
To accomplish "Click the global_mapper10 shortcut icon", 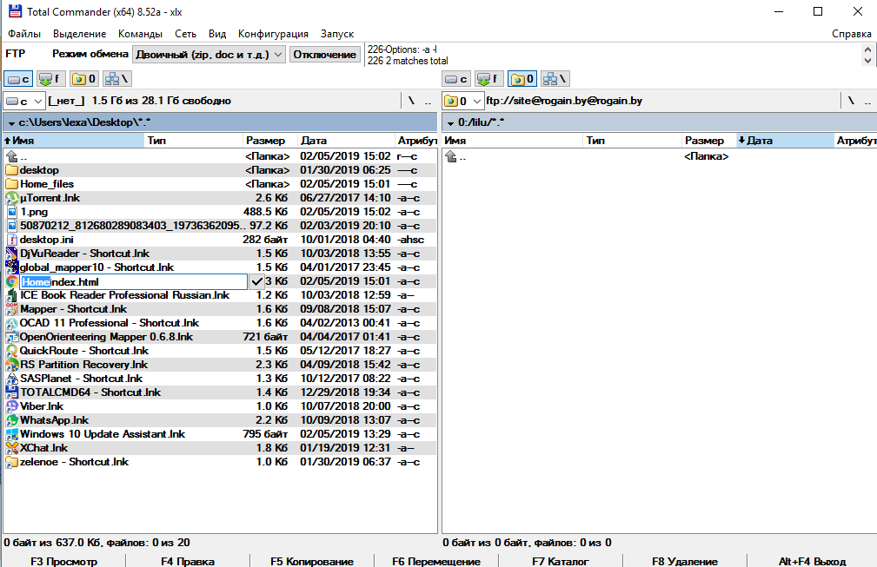I will coord(12,267).
